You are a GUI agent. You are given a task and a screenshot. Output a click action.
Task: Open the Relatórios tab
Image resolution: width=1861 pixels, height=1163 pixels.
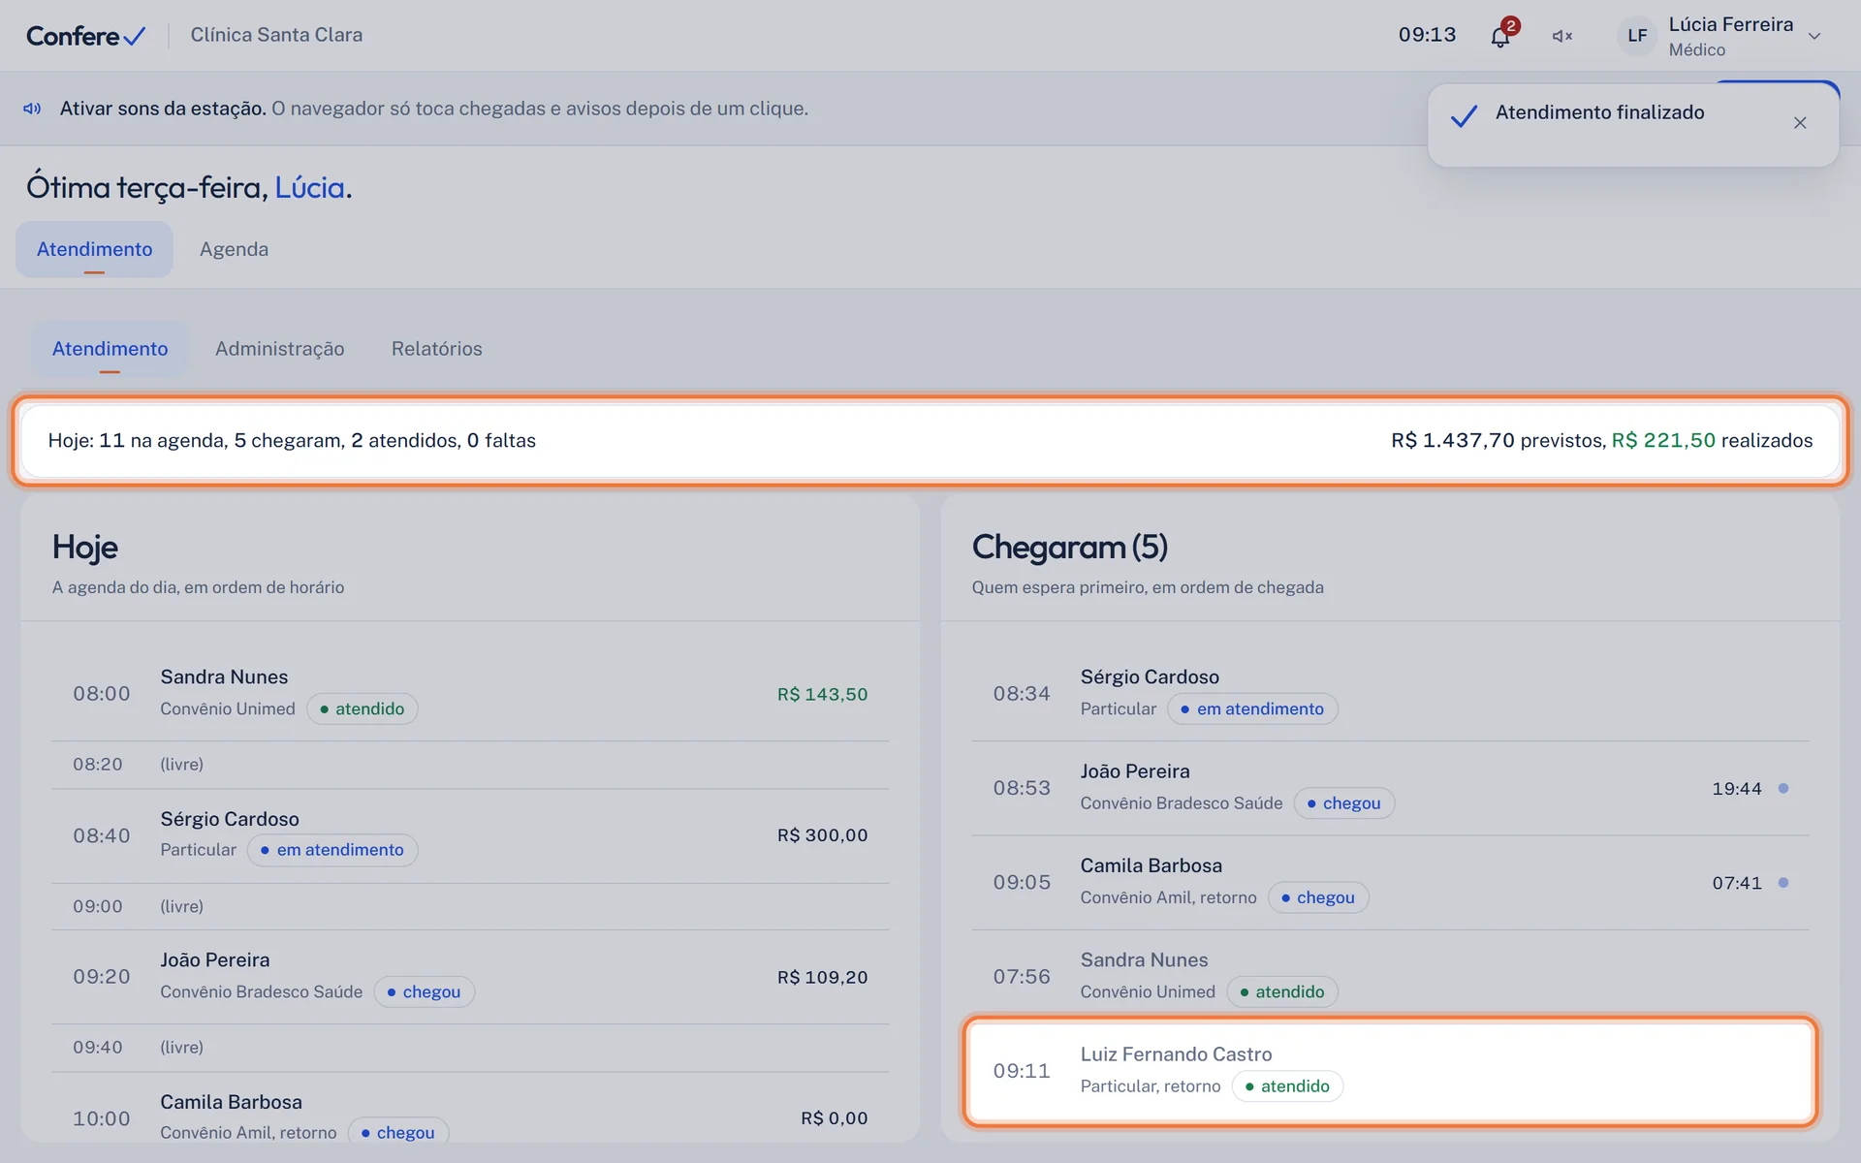tap(436, 349)
